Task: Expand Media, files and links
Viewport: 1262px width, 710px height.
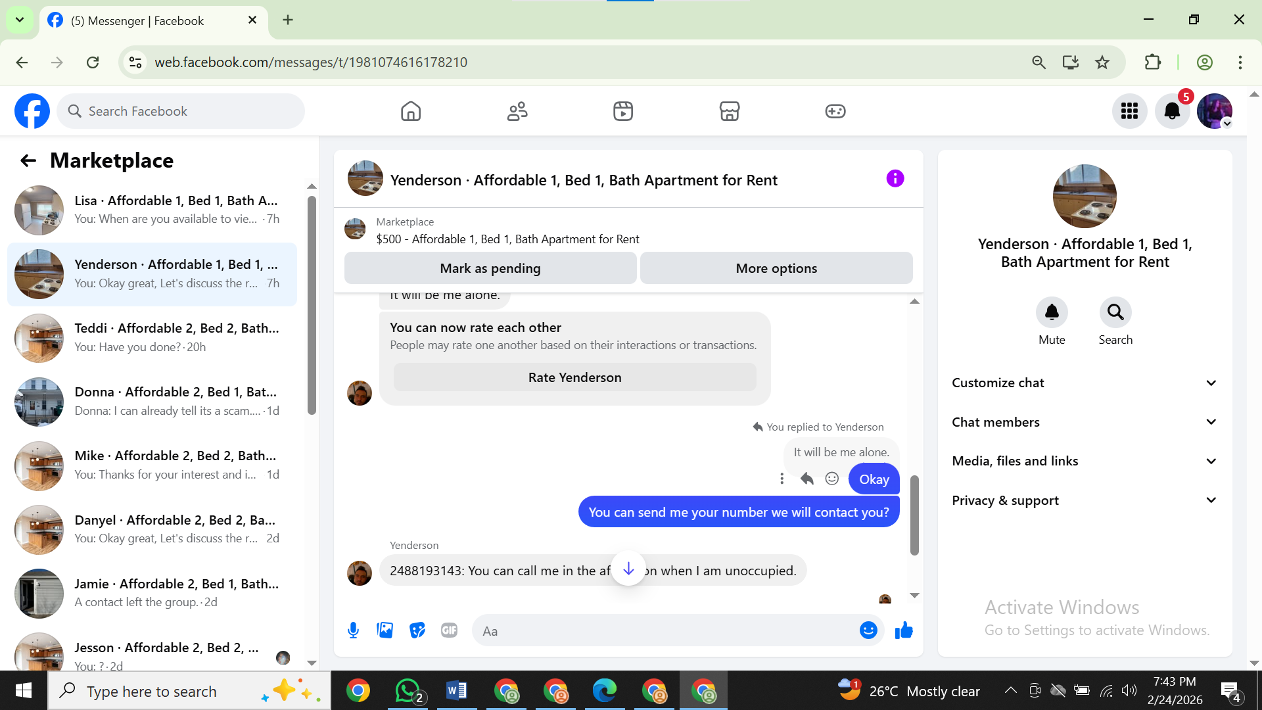Action: tap(1085, 461)
